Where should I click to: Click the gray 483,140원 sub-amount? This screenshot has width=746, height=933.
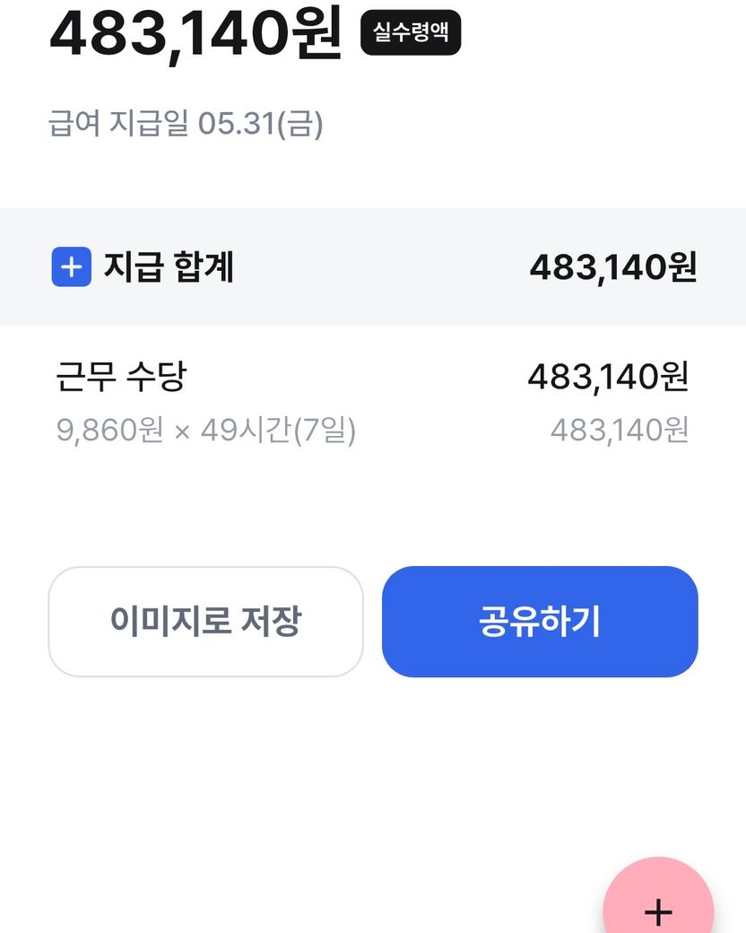coord(619,431)
